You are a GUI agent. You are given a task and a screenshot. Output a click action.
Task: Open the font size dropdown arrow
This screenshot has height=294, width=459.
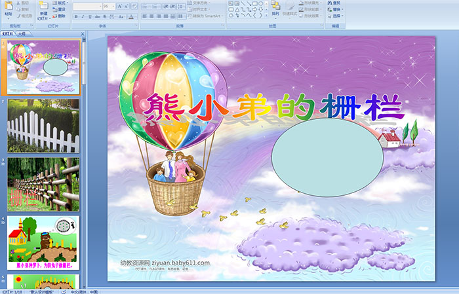113,7
